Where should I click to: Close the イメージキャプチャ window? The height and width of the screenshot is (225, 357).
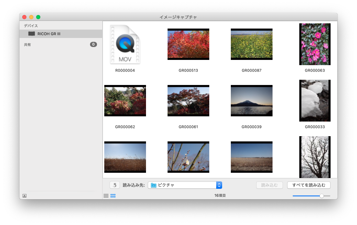point(24,17)
